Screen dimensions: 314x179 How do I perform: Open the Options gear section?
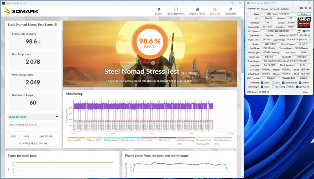point(230,11)
